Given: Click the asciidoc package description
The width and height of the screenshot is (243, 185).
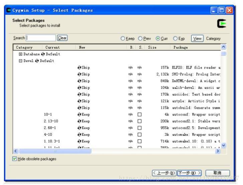Looking at the screenshot, I should 196,94.
